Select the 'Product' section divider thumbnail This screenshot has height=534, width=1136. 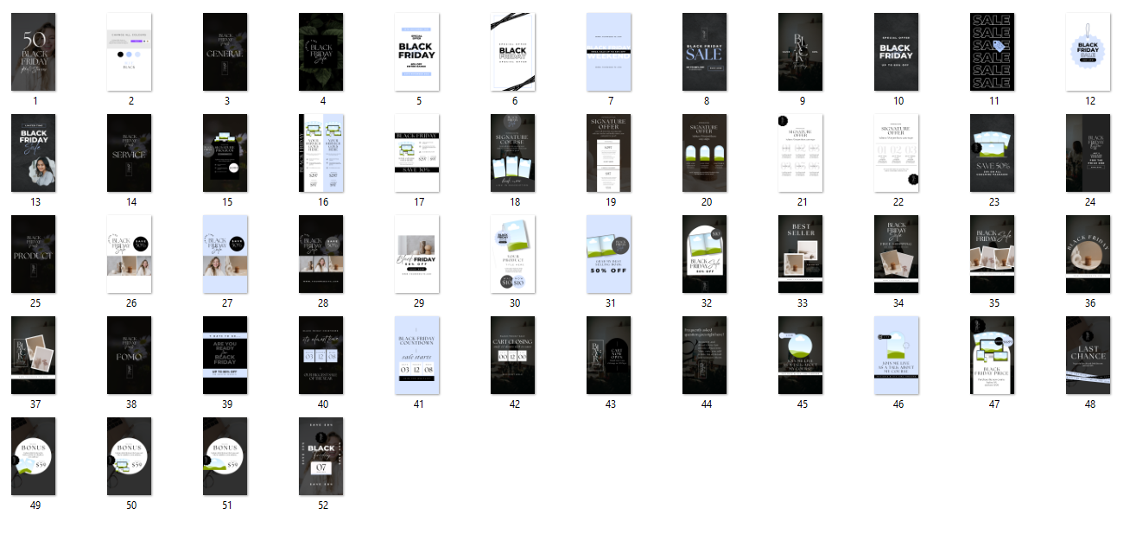pyautogui.click(x=34, y=254)
